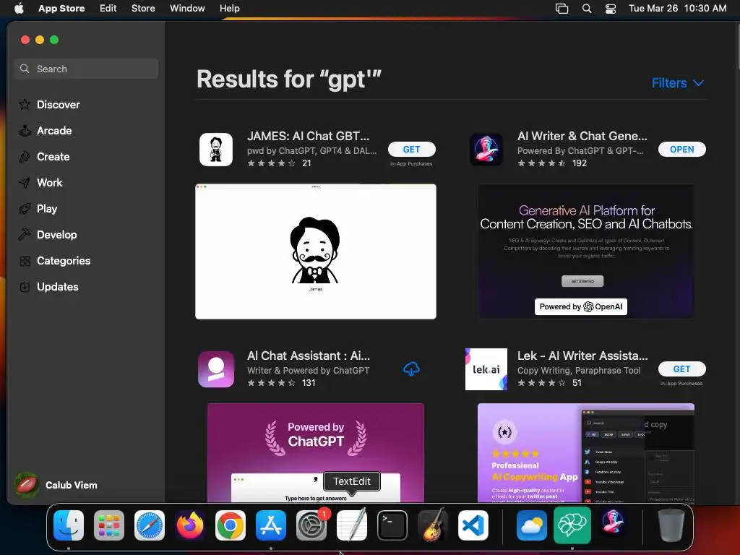This screenshot has width=740, height=555.
Task: Open System Settings from the Dock
Action: tap(311, 525)
